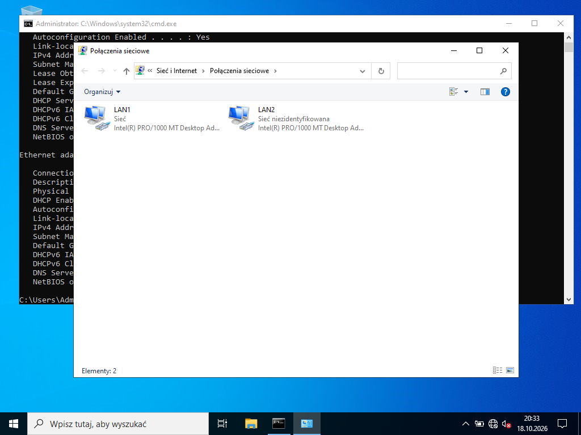Open more view options dropdown arrow
581x435 pixels.
coord(466,92)
